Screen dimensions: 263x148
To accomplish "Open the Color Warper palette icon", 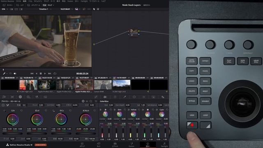I will 115,97.
